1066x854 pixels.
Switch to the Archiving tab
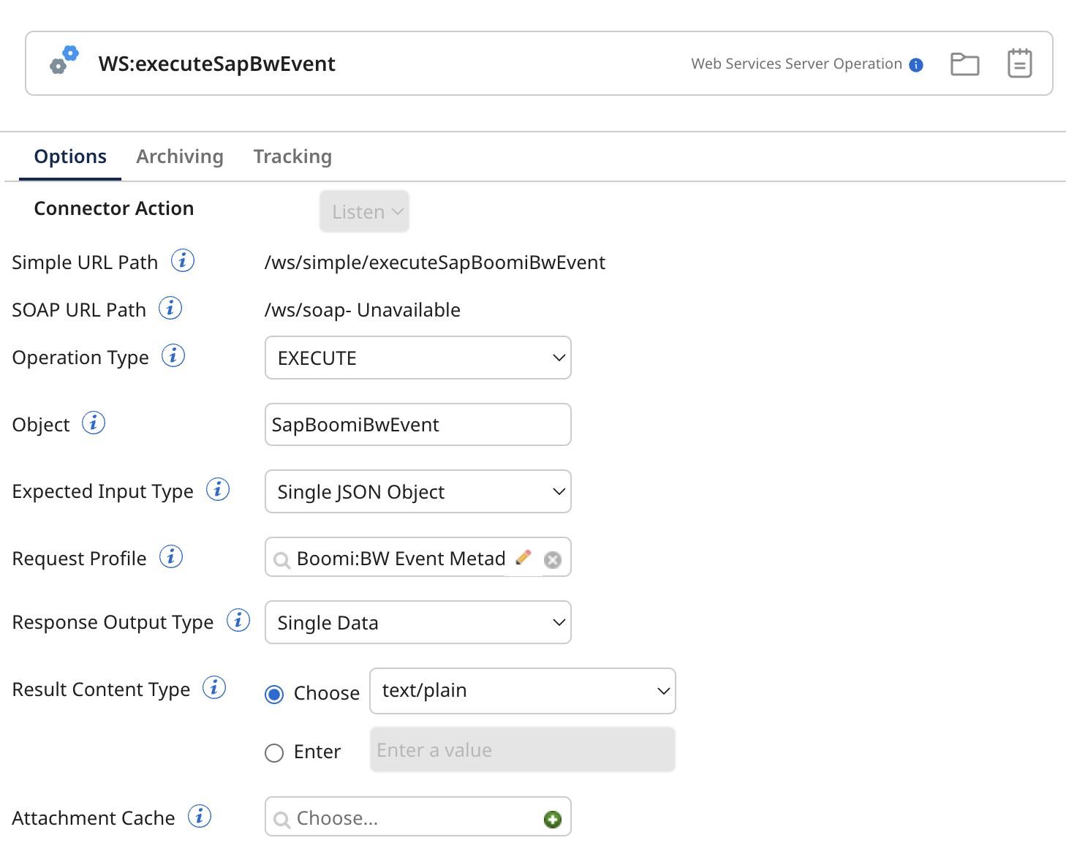tap(179, 156)
